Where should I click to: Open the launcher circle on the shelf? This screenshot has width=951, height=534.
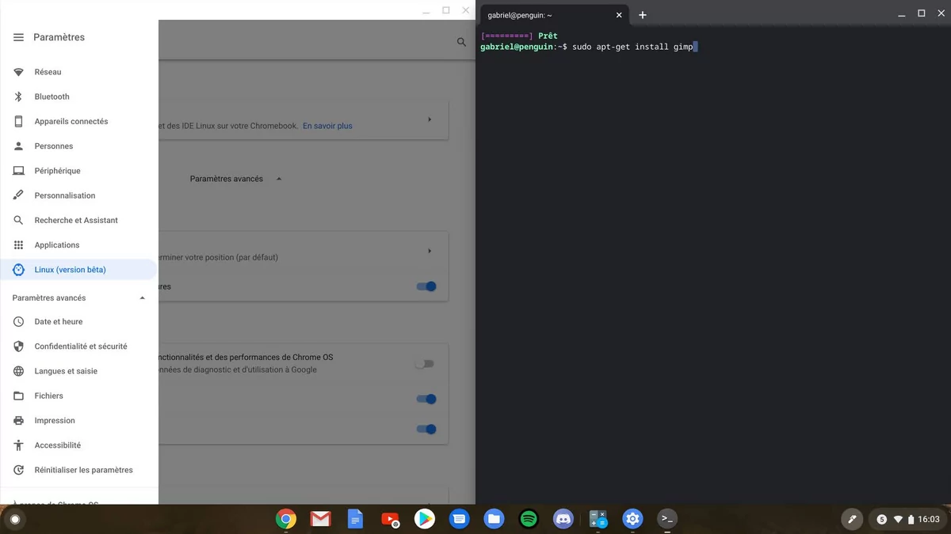coord(14,520)
